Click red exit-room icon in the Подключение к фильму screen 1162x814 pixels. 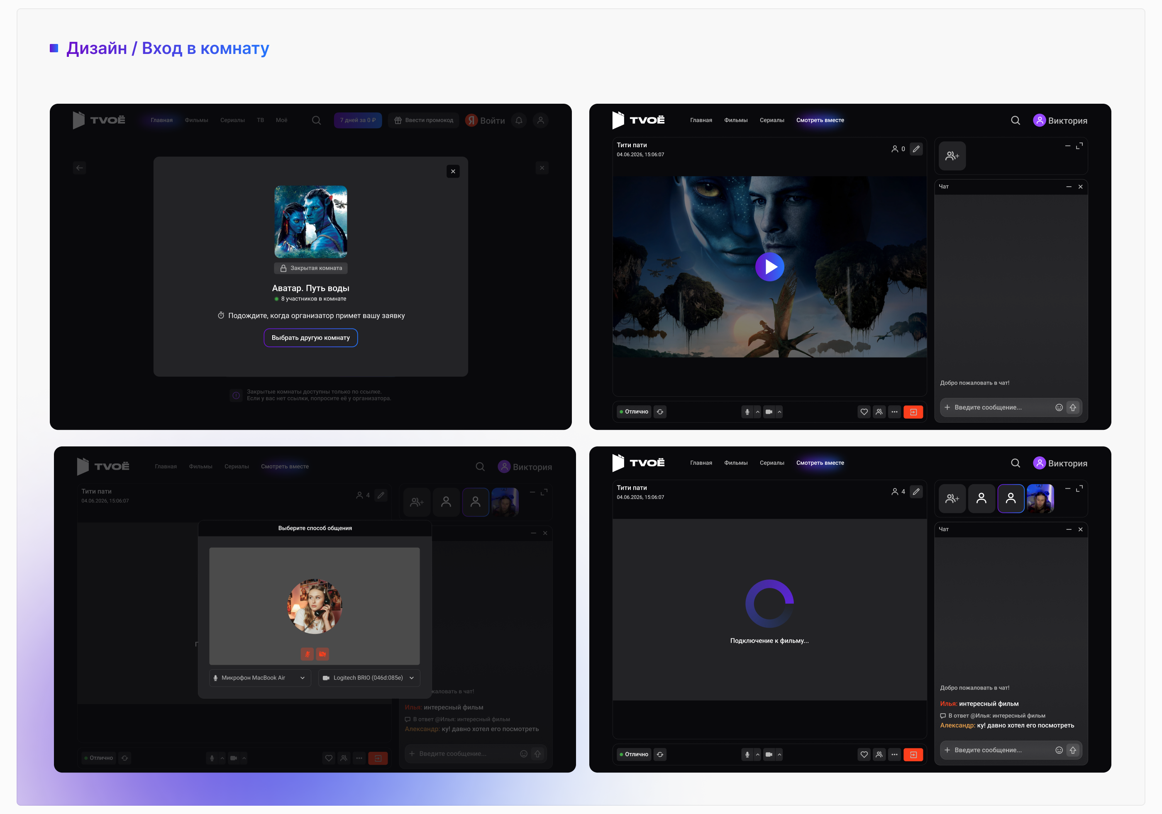click(x=913, y=754)
